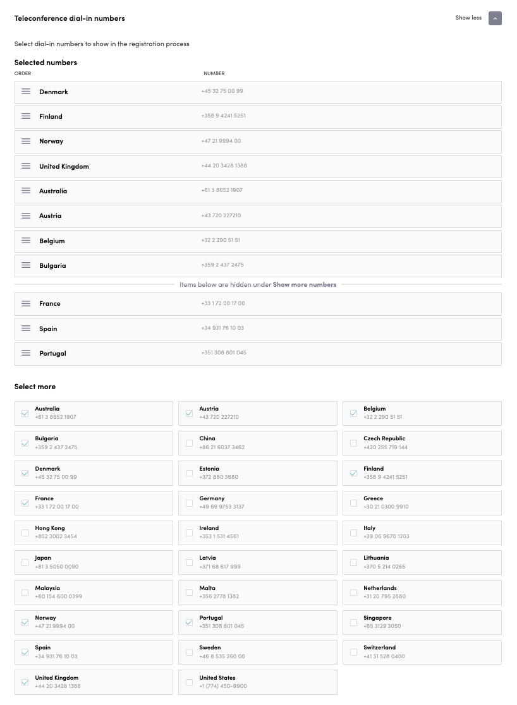Grab the Finland row reorder handle
Image resolution: width=517 pixels, height=705 pixels.
click(x=26, y=116)
